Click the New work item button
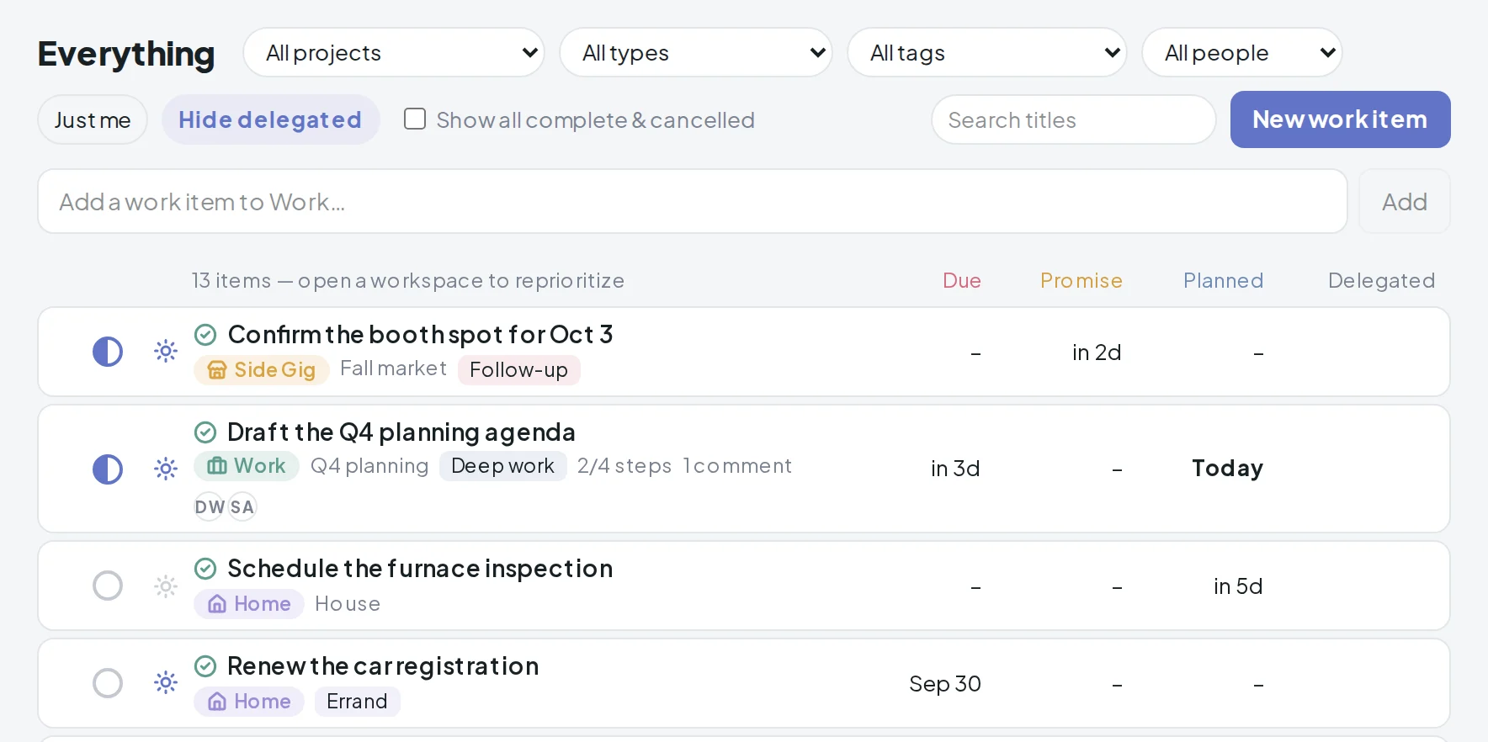Viewport: 1488px width, 742px height. (1341, 119)
